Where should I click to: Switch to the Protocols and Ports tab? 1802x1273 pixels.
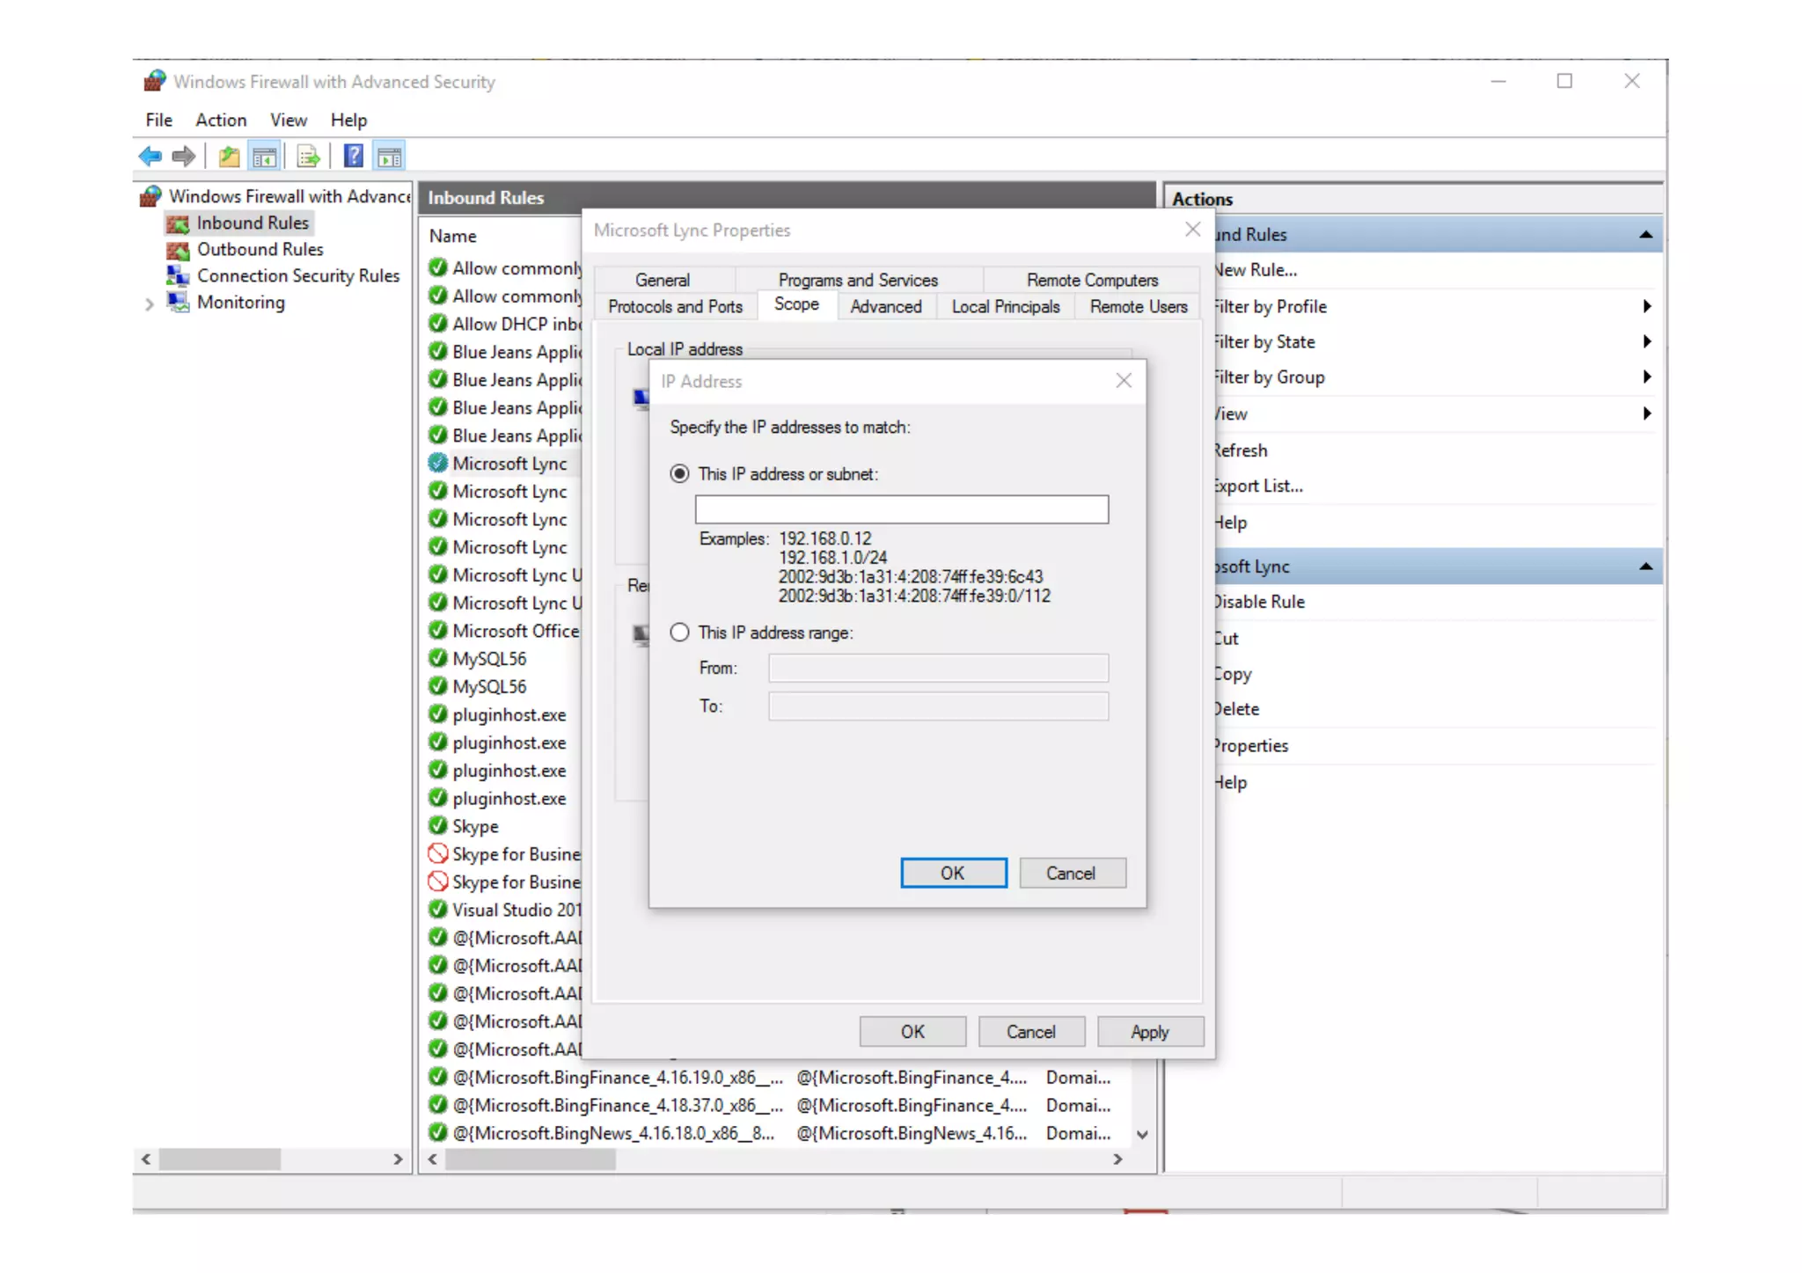[675, 306]
